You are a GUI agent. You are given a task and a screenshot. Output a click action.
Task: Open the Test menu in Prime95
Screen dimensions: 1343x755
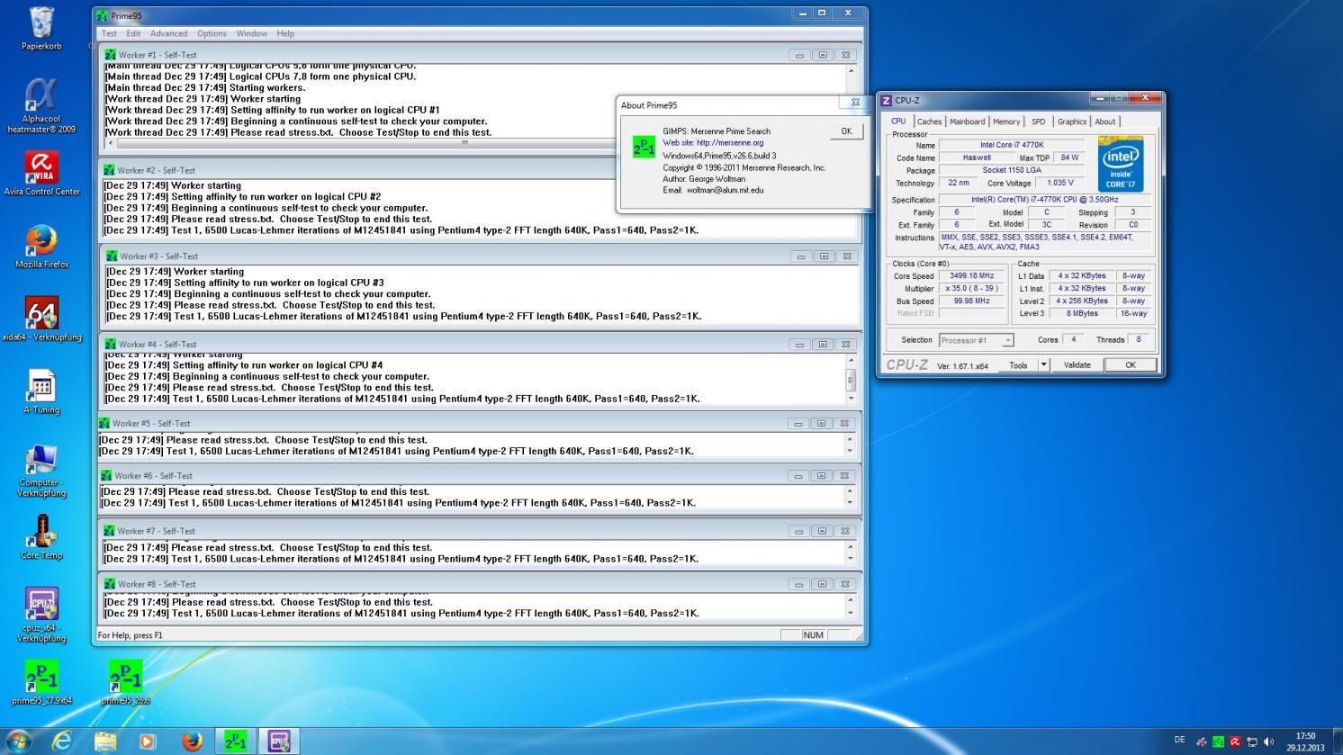tap(109, 33)
